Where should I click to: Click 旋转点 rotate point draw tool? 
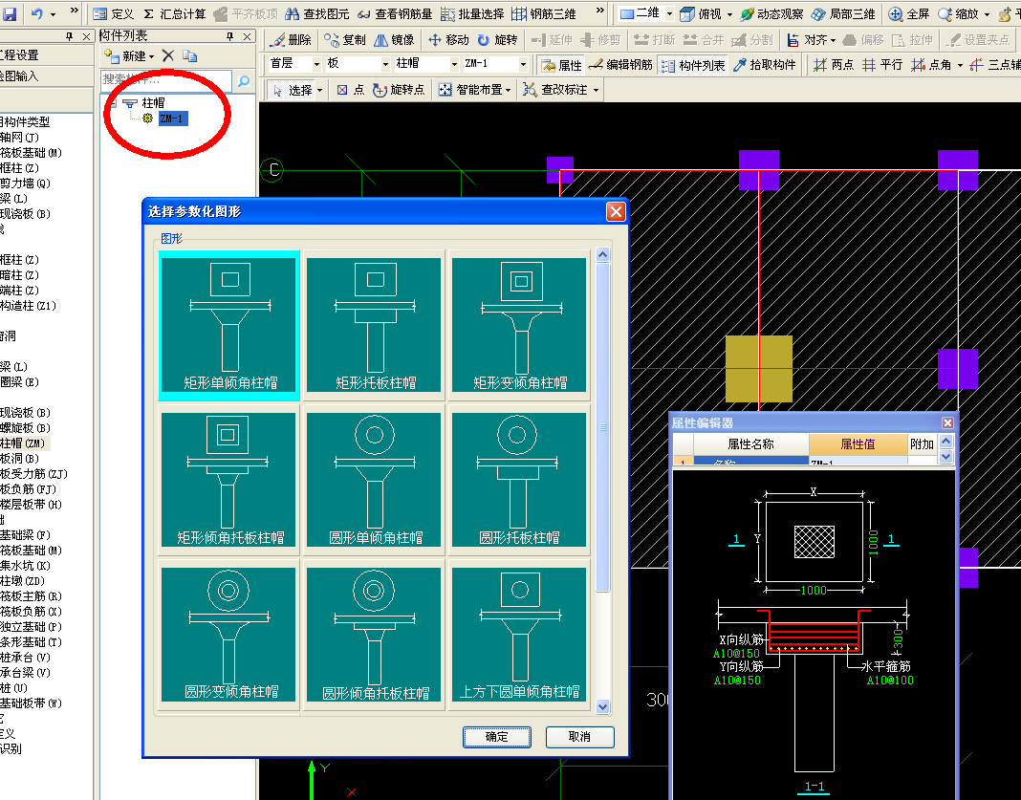pyautogui.click(x=398, y=90)
